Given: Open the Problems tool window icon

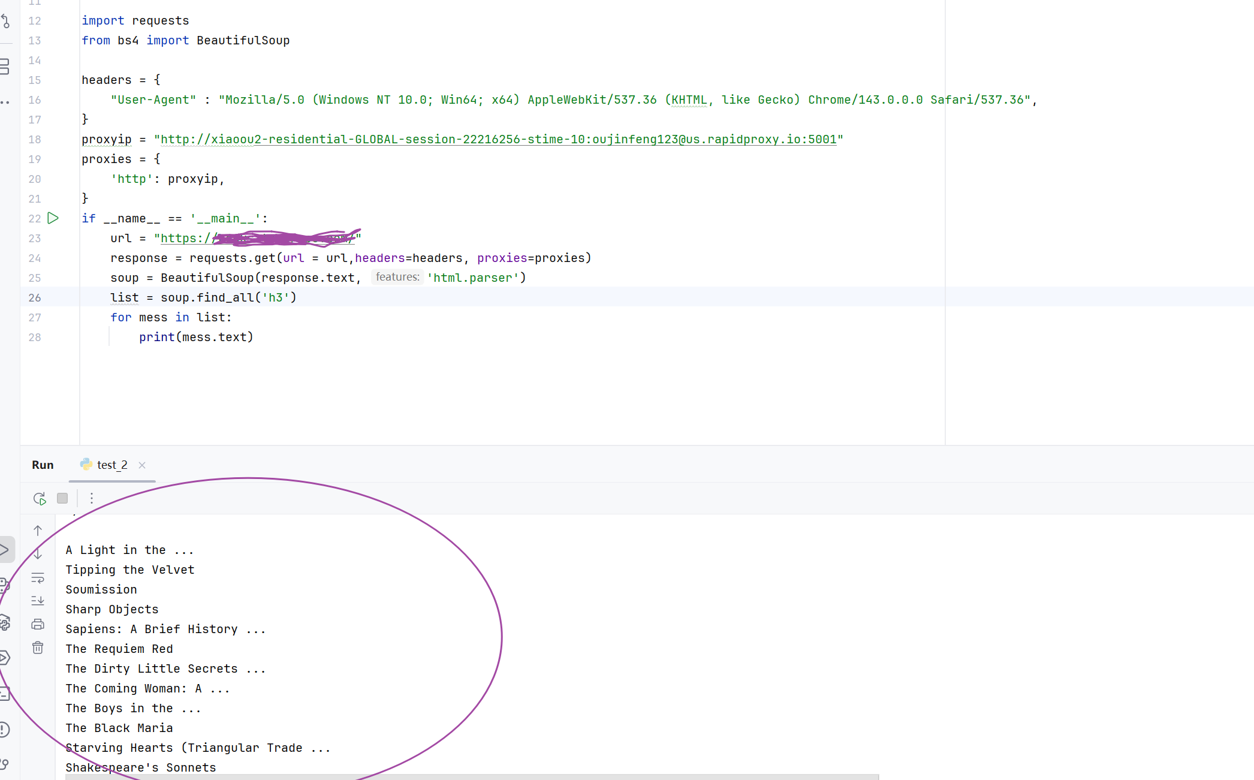Looking at the screenshot, I should tap(4, 730).
